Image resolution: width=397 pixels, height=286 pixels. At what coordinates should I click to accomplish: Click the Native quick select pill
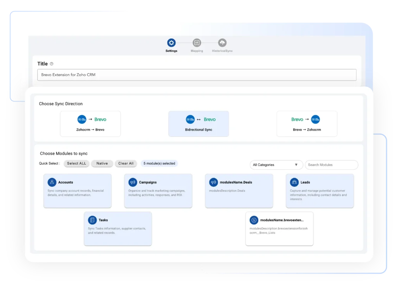pos(102,164)
